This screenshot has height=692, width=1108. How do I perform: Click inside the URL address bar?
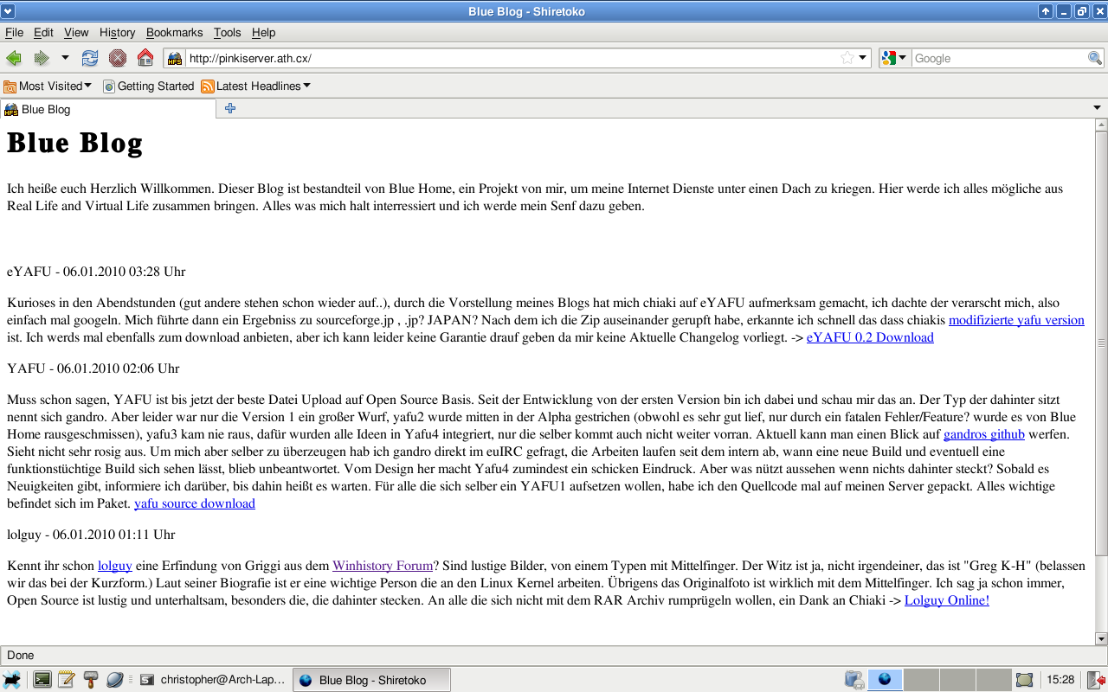(x=511, y=58)
